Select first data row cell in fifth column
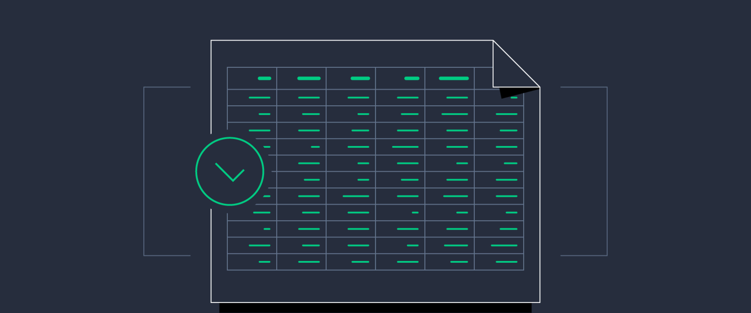Viewport: 751px width, 313px height. (x=449, y=97)
